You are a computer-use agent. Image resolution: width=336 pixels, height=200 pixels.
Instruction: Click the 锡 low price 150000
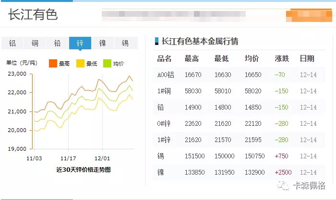[x=225, y=156]
